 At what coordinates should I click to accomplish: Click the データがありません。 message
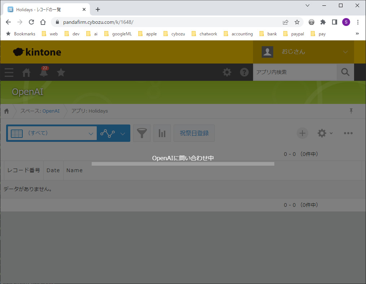[28, 189]
